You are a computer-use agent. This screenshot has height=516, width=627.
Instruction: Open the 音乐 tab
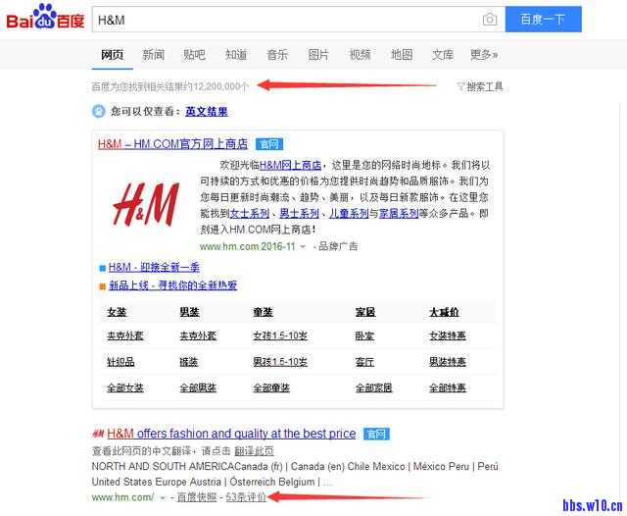[x=277, y=54]
